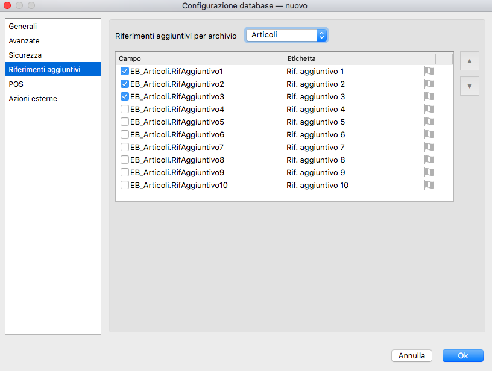The width and height of the screenshot is (492, 371).
Task: Switch to Generali section
Action: (x=23, y=26)
